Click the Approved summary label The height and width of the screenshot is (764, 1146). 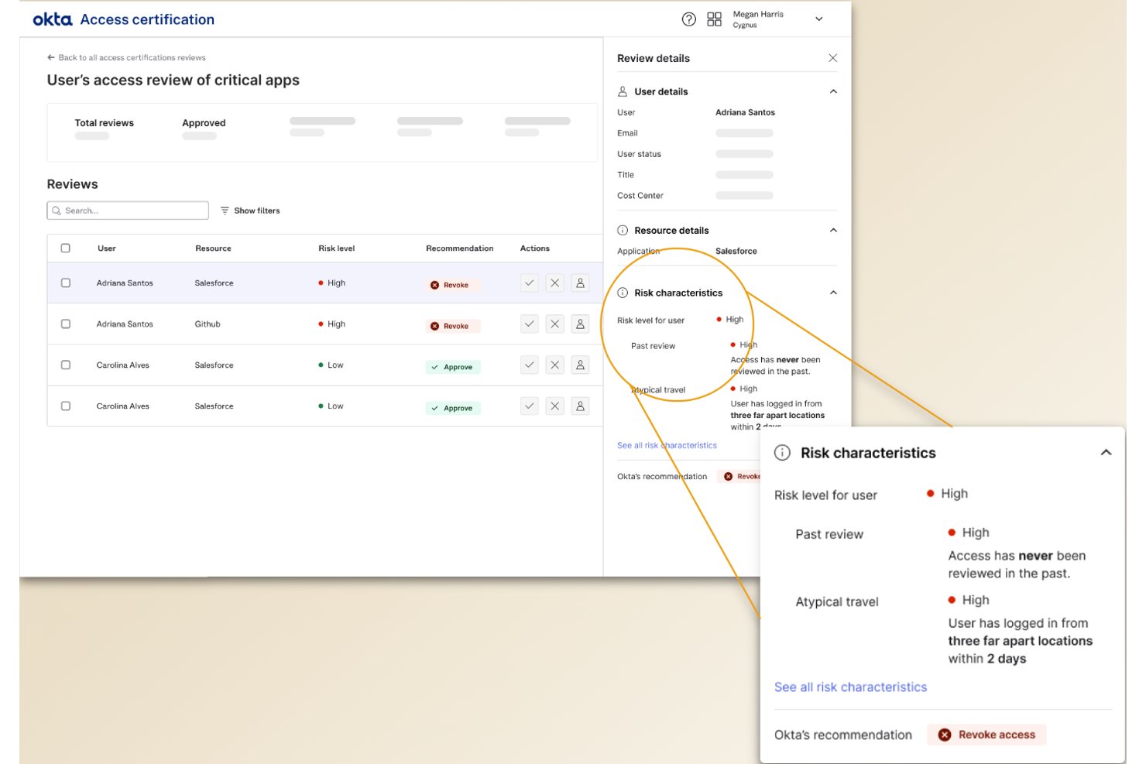[204, 123]
